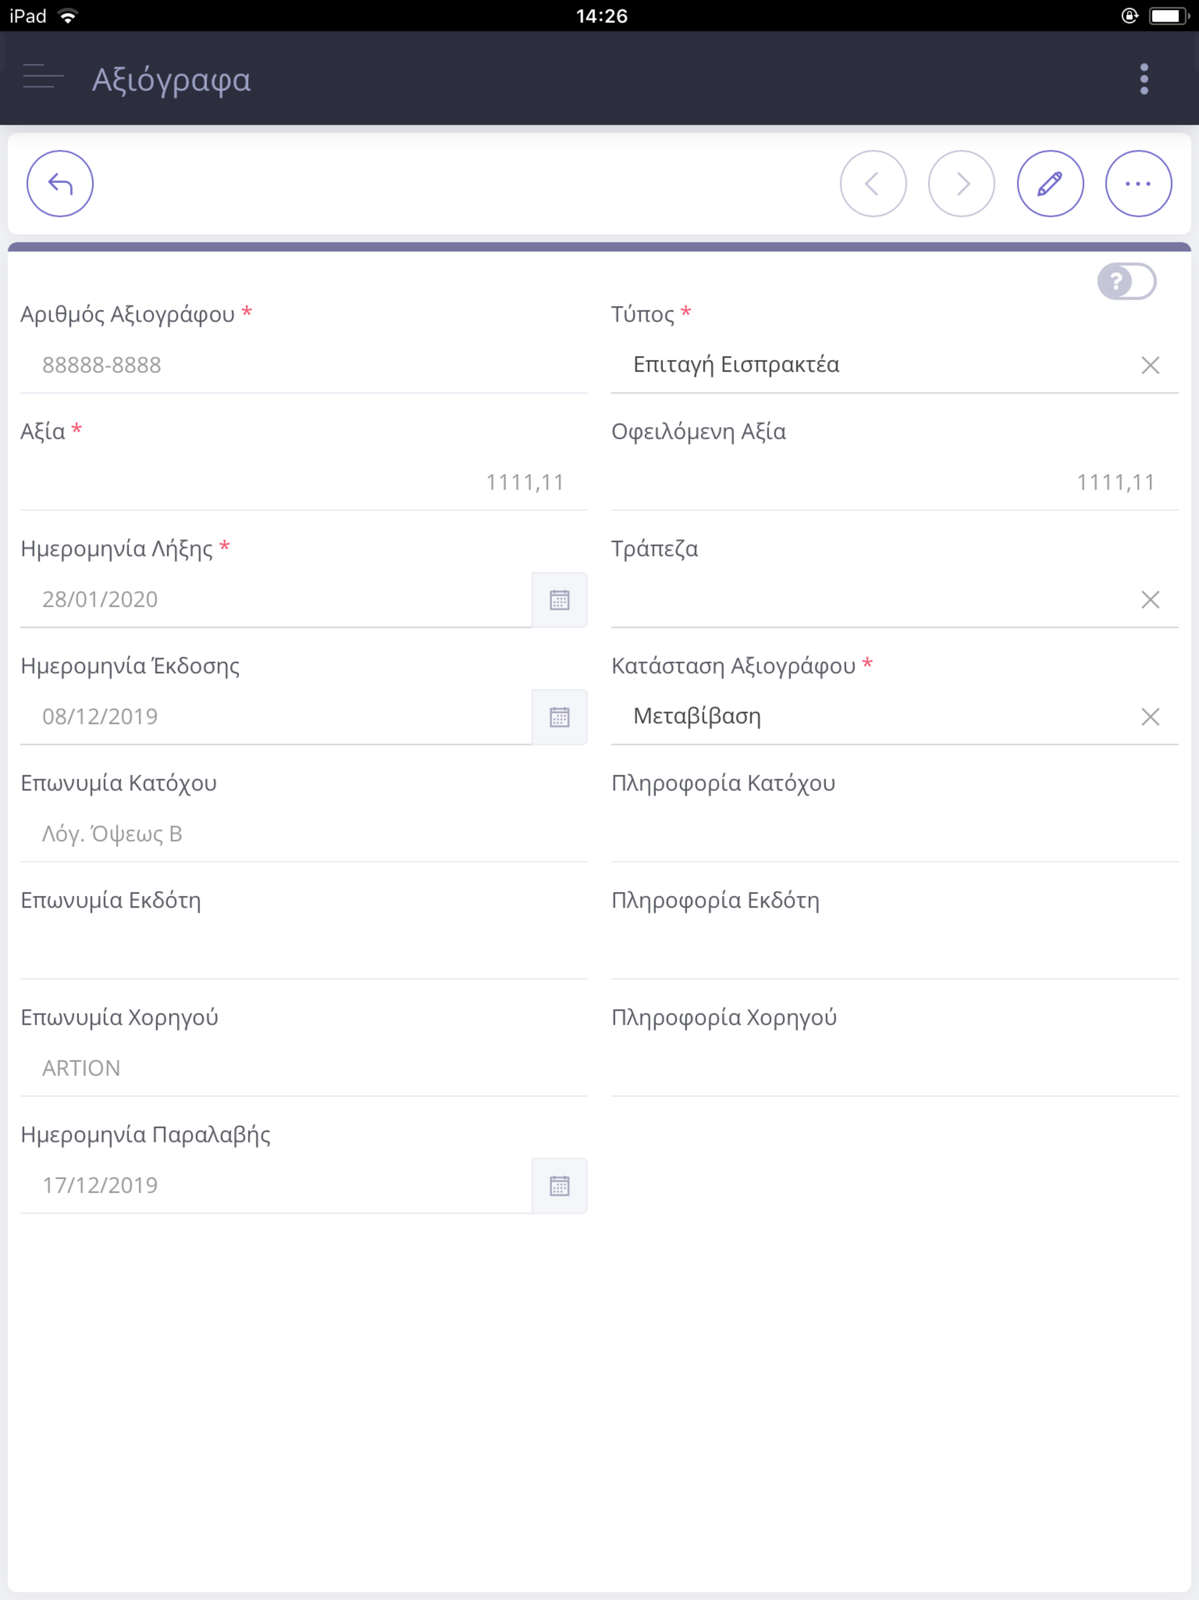The image size is (1199, 1600).
Task: Expand the Τύπος dropdown showing Επιταγή Εισπρακτέα
Action: 871,364
